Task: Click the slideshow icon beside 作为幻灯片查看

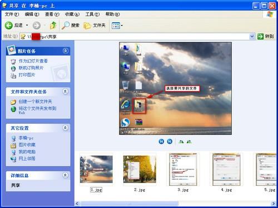Action: (13, 62)
